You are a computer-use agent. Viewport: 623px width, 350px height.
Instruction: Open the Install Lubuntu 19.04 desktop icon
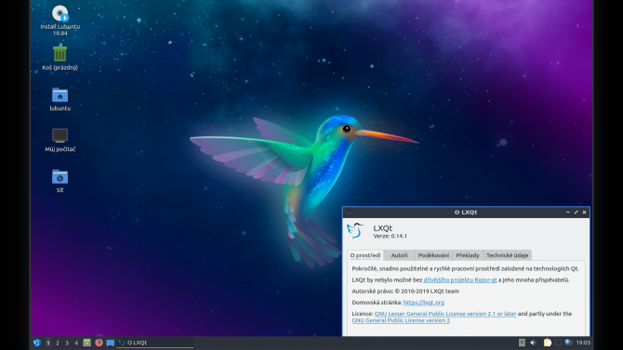60,20
